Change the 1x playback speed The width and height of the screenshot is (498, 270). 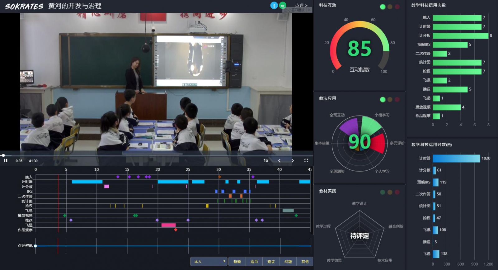pyautogui.click(x=266, y=161)
